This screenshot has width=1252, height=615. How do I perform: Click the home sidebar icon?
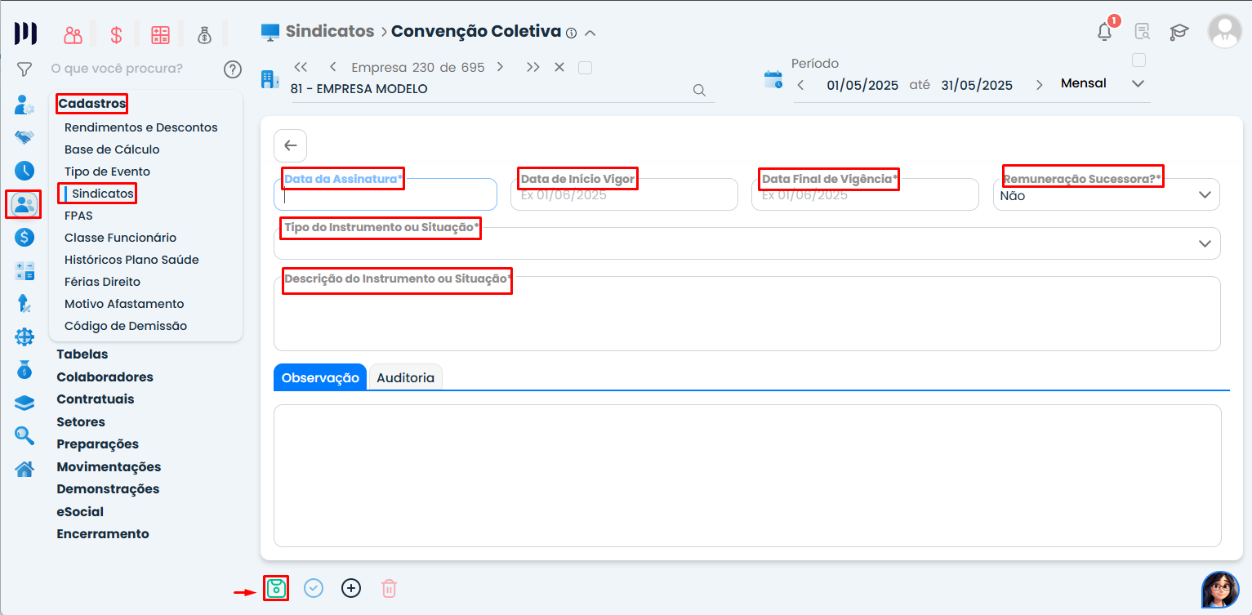[25, 469]
